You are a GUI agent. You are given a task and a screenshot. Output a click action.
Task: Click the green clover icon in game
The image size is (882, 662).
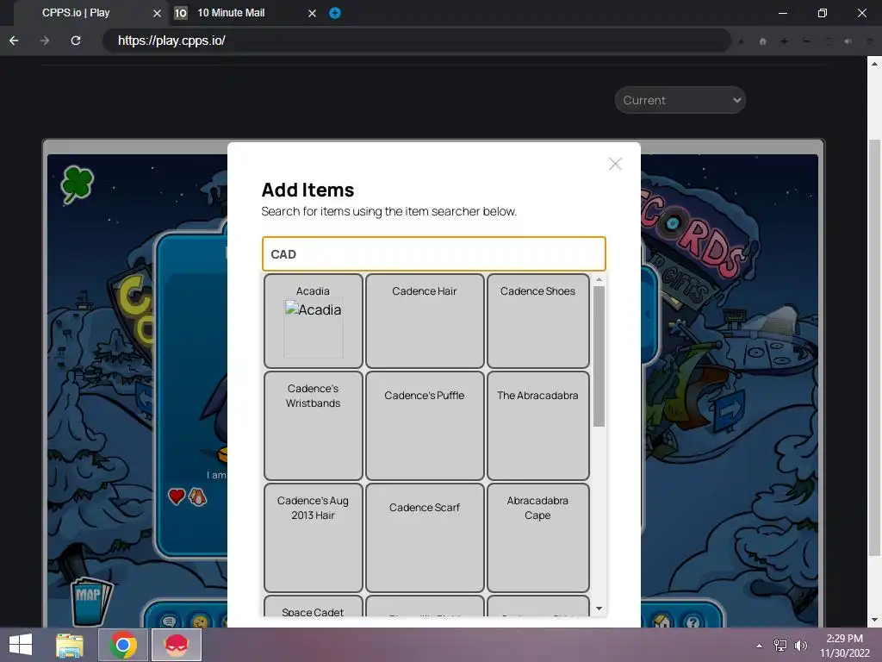[77, 184]
